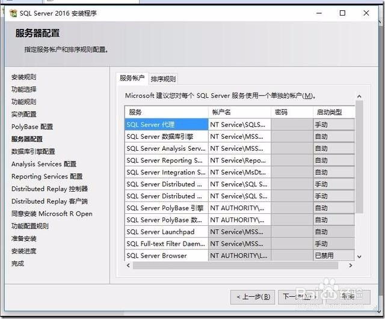Open startup type dropdown for SQL Server 数据库引擎
The width and height of the screenshot is (385, 319).
pyautogui.click(x=334, y=136)
